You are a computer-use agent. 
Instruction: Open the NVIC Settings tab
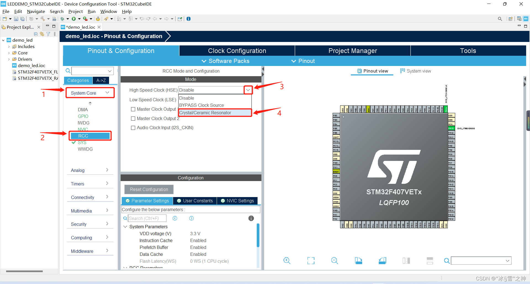coord(237,201)
